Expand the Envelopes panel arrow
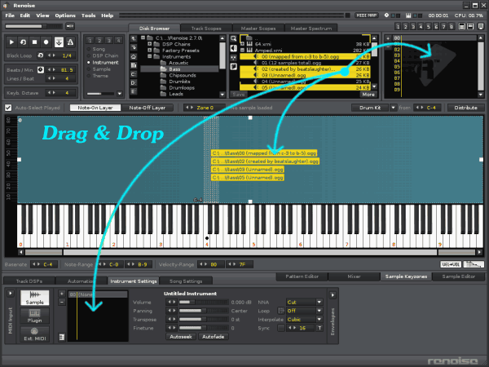This screenshot has height=367, width=489. pyautogui.click(x=333, y=295)
